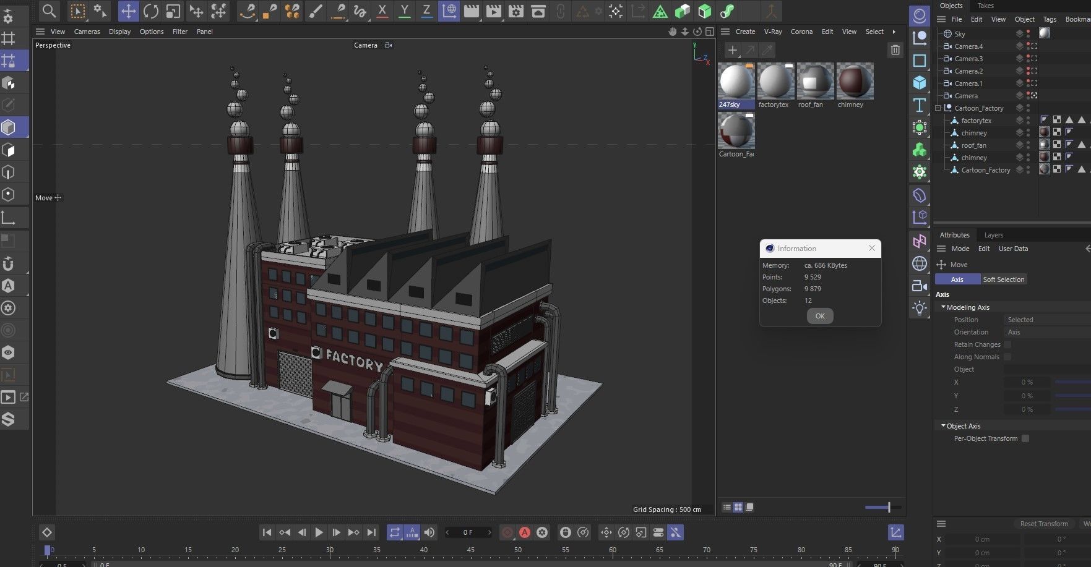This screenshot has height=567, width=1091.
Task: Select the Rotate tool
Action: 150,11
